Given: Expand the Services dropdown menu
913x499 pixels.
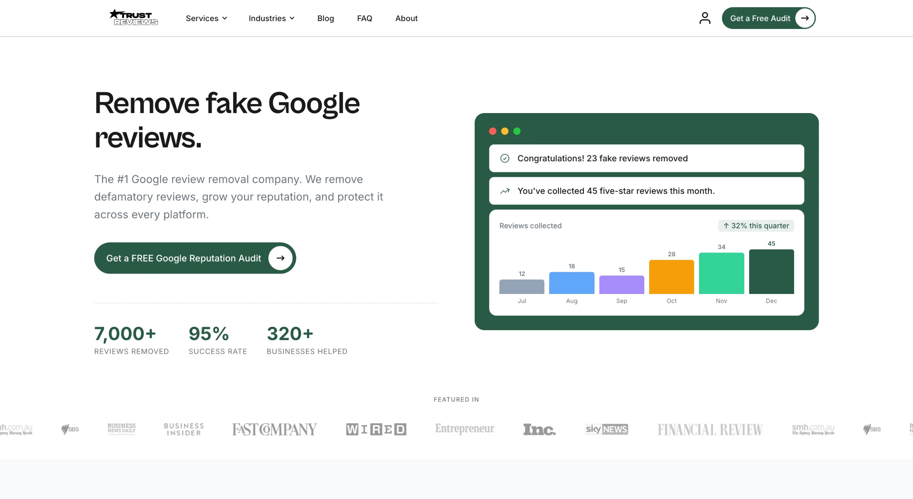Looking at the screenshot, I should click(206, 18).
